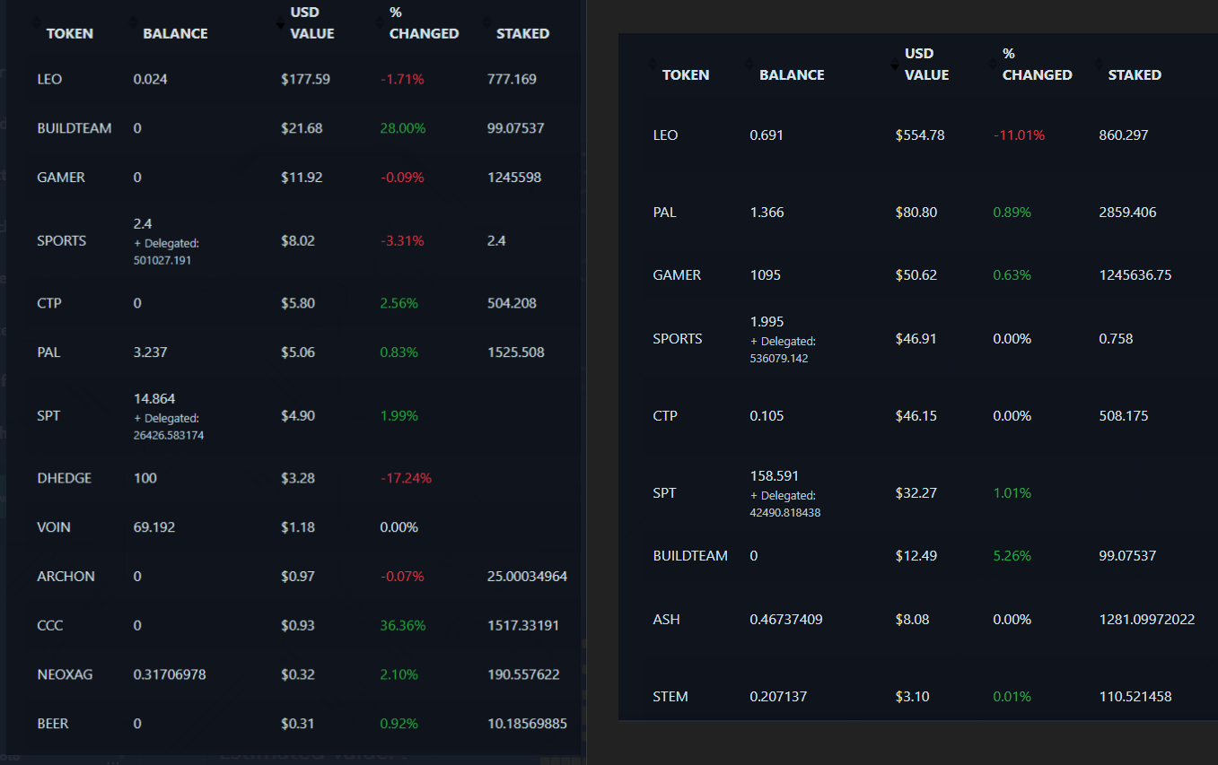Click the 28.00% change for BUILDTEAM
Viewport: 1218px width, 765px height.
click(403, 128)
